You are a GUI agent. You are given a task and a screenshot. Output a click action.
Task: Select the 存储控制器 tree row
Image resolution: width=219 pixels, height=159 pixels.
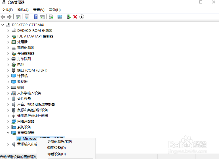point(26,53)
